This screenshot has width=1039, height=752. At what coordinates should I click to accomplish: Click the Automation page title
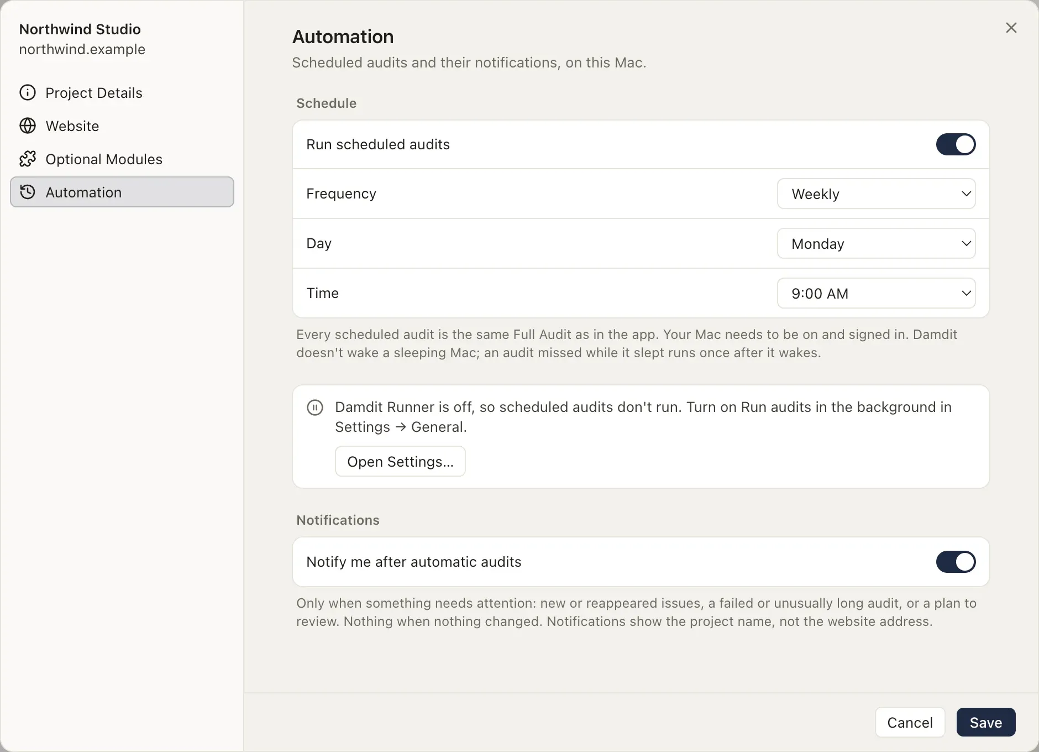pyautogui.click(x=343, y=36)
